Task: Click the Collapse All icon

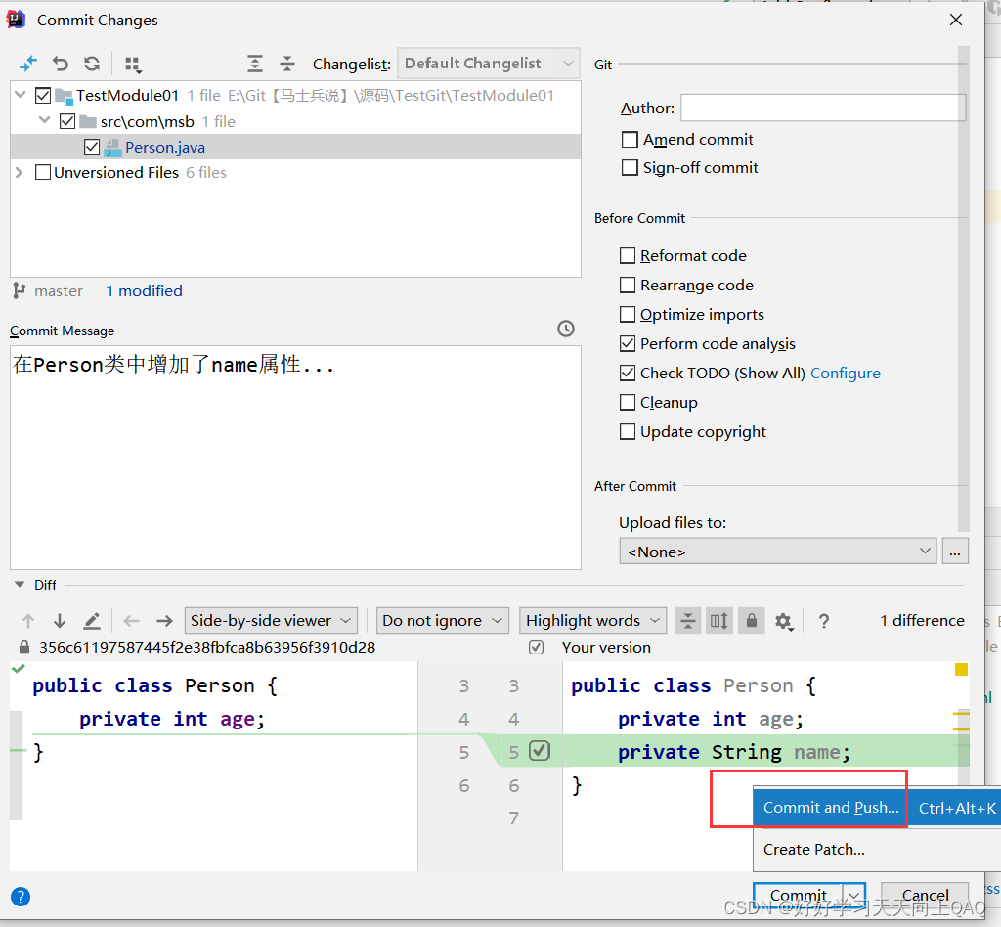Action: [287, 64]
